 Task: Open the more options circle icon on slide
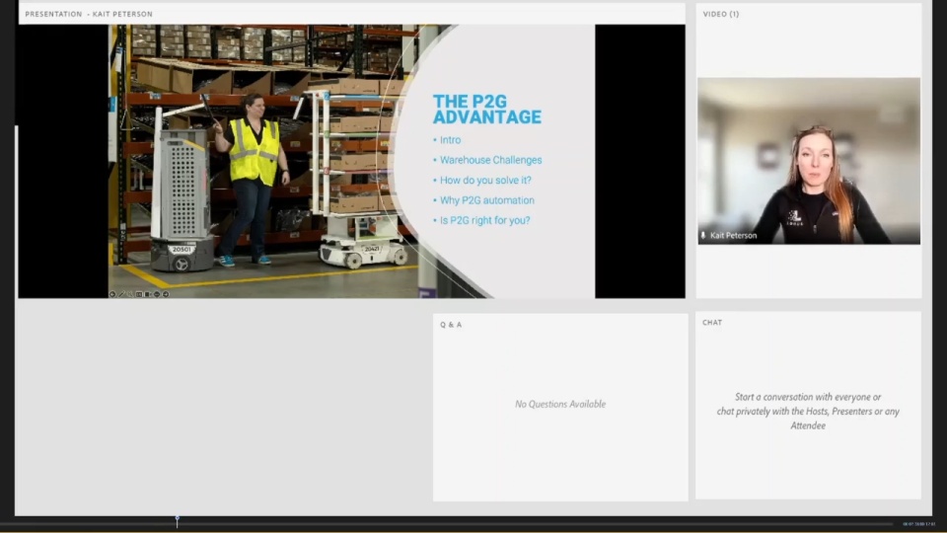157,294
